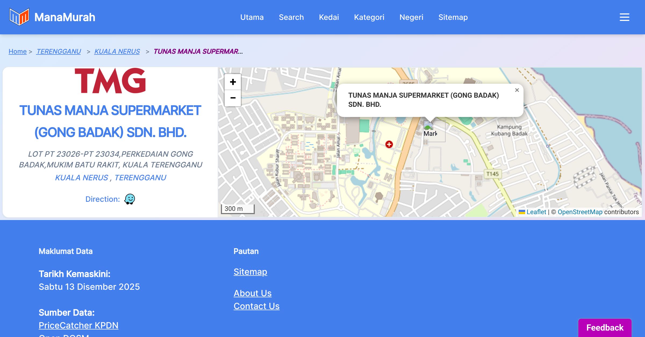Click the TMG store logo
This screenshot has height=337, width=645.
(x=110, y=80)
